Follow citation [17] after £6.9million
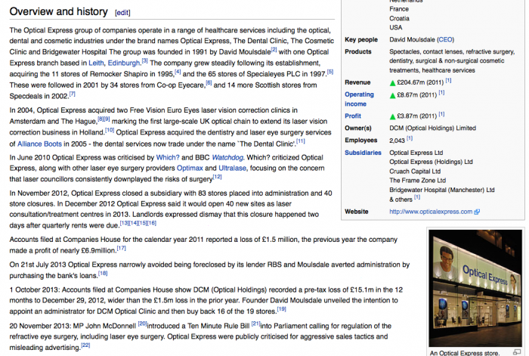Image resolution: width=529 pixels, height=356 pixels. click(121, 249)
